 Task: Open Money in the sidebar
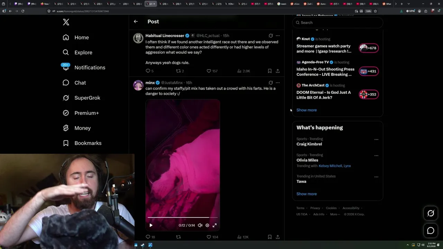coord(76,128)
